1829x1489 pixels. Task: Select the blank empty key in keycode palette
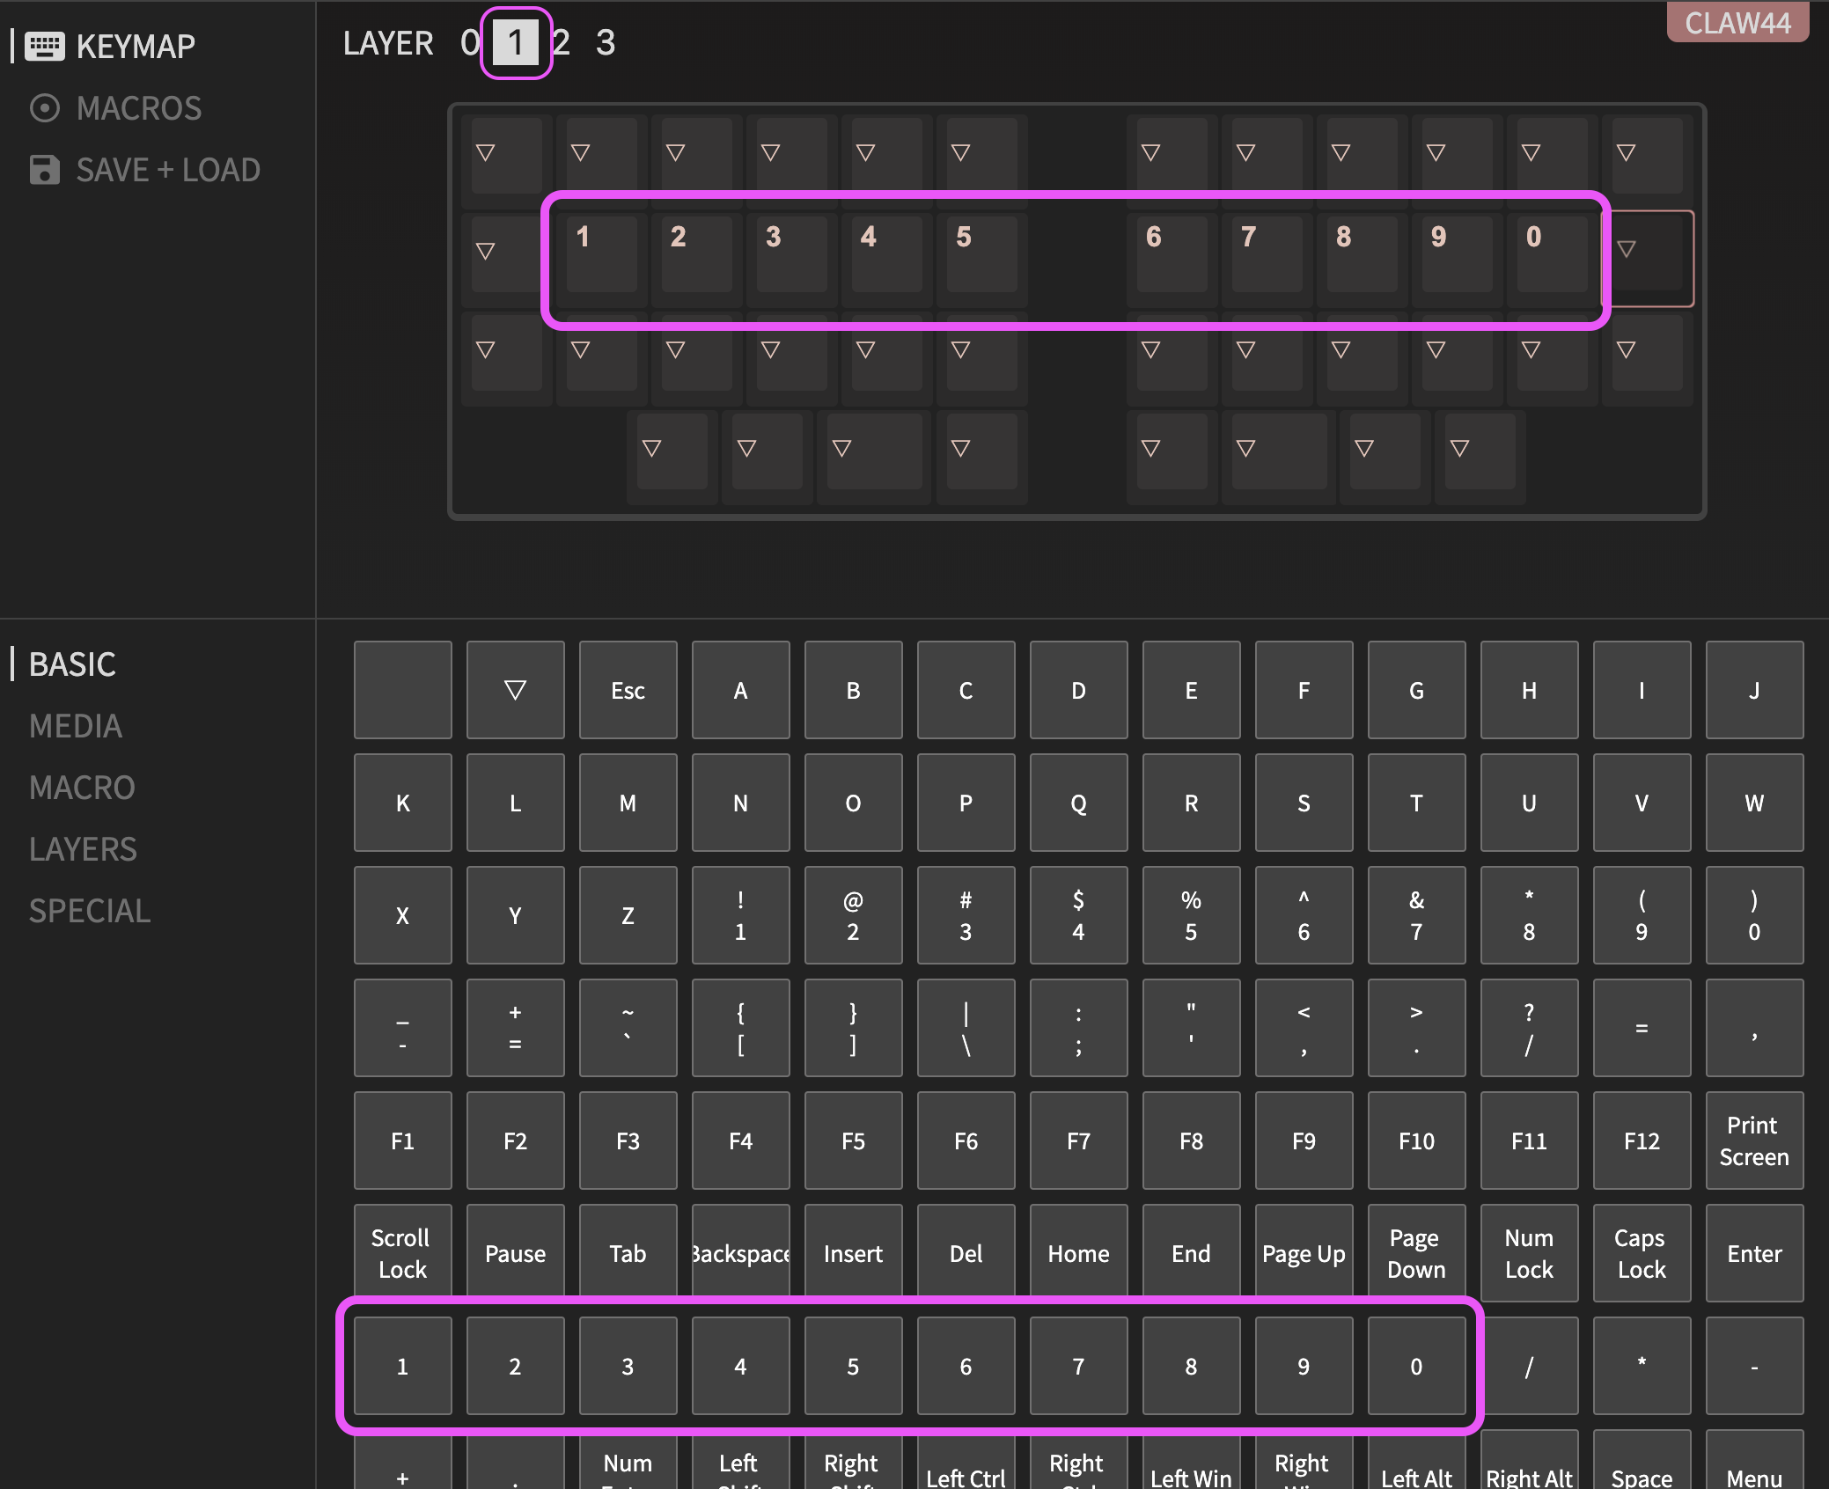coord(402,690)
